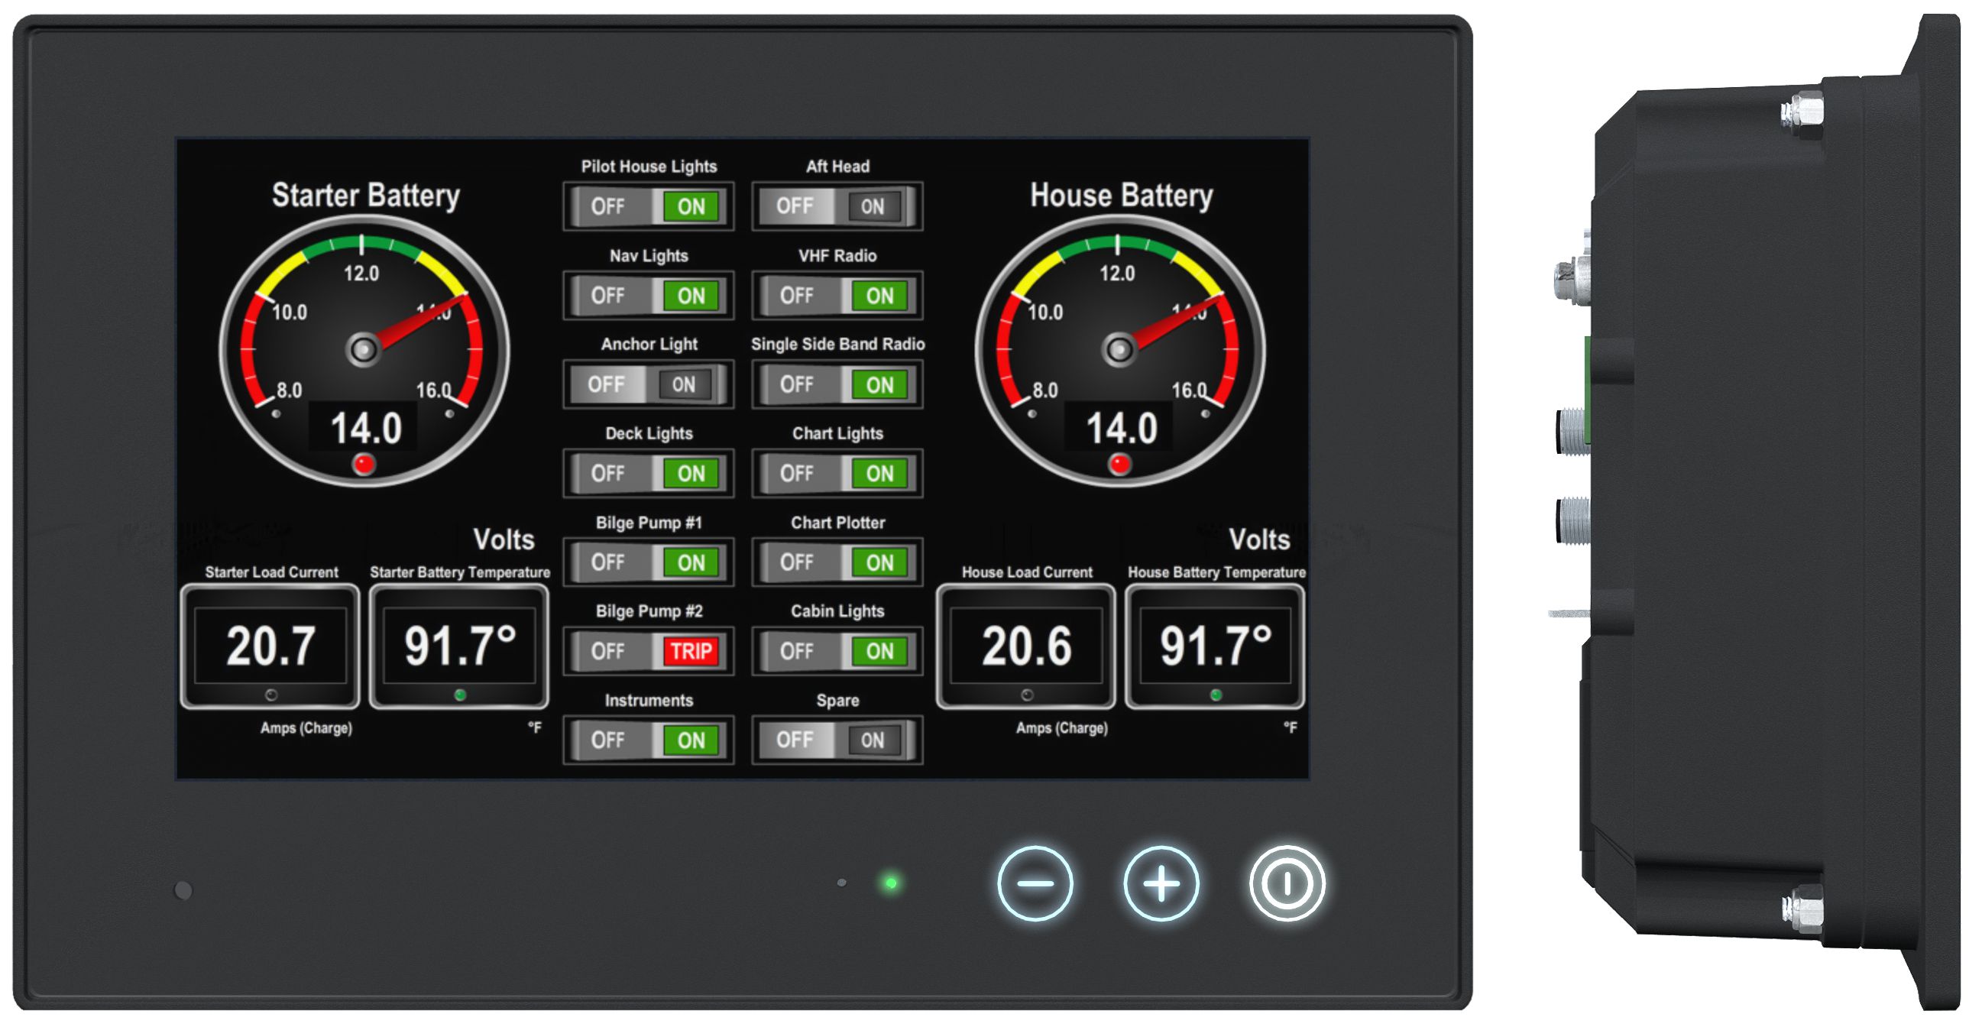
Task: Tap the Starter Load Current readout
Action: (270, 646)
